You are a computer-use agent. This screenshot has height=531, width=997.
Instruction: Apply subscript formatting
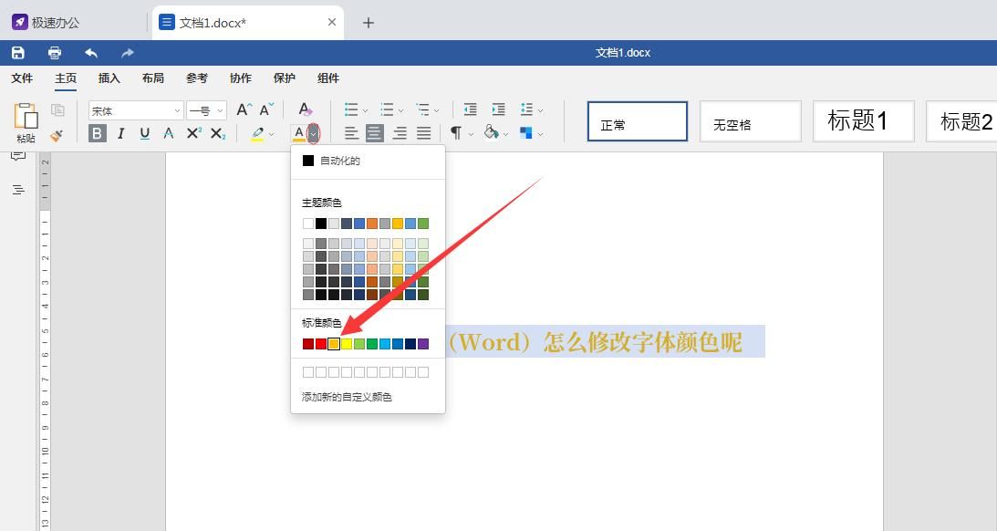click(x=215, y=133)
